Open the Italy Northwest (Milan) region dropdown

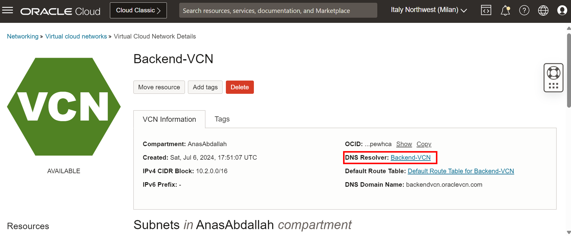tap(429, 10)
